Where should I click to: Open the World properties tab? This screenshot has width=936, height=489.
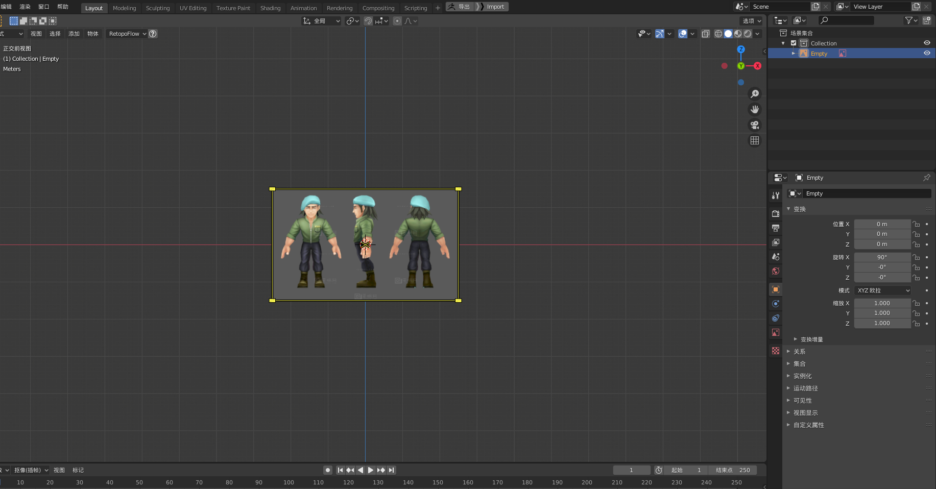pos(776,271)
